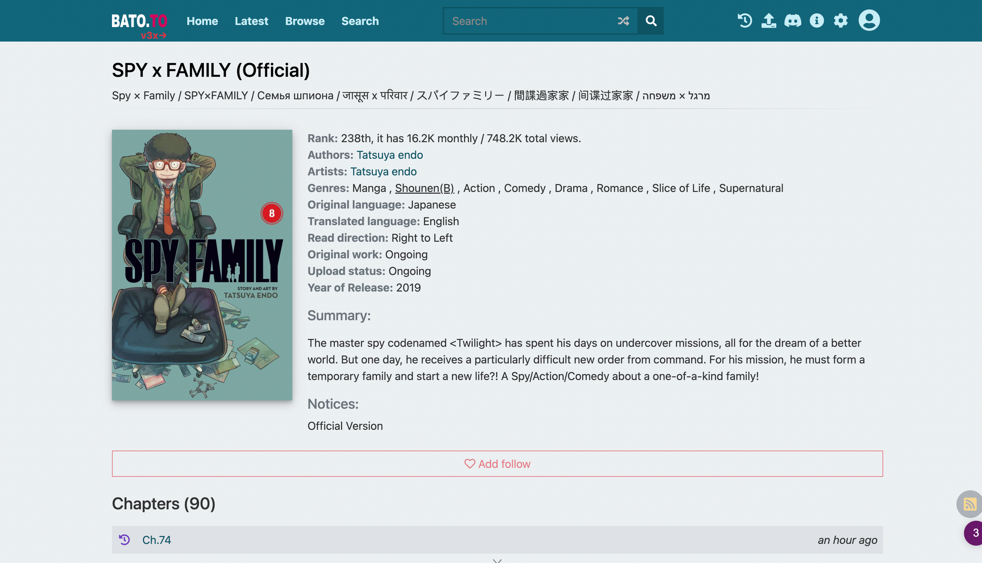Screen dimensions: 982x563
Task: Click the Search input field
Action: coord(530,21)
